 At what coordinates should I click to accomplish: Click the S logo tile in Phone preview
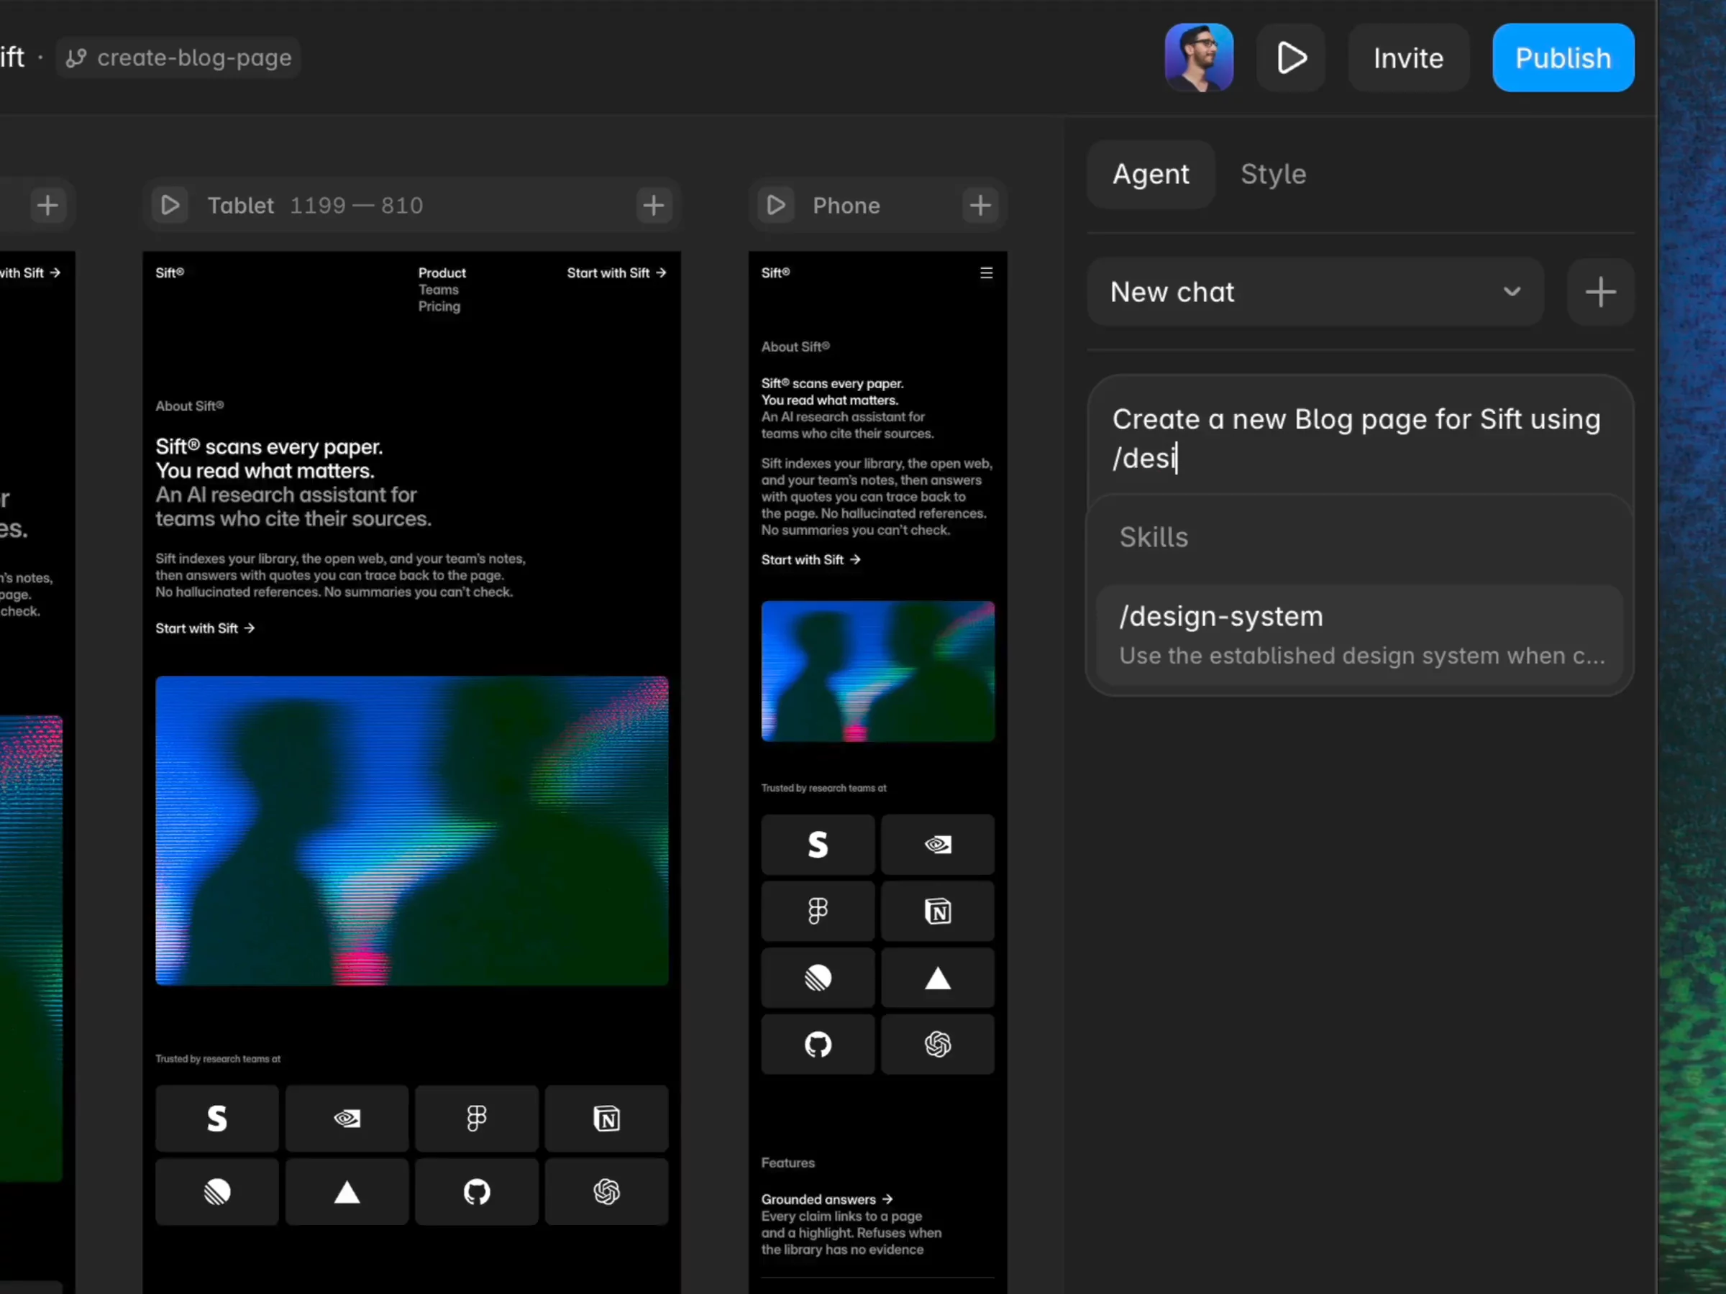(818, 845)
